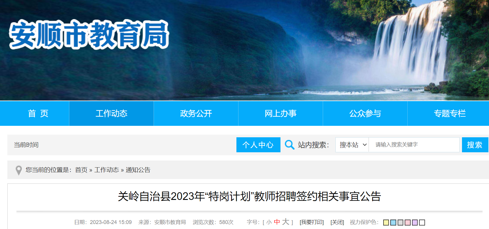Click the magnifier search icon

click(x=290, y=145)
